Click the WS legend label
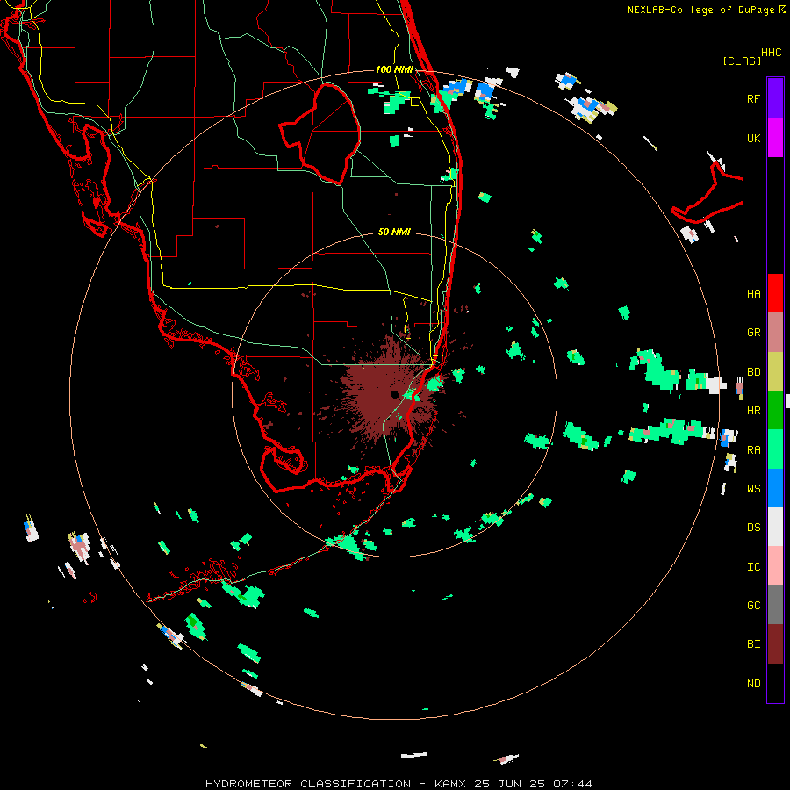 pos(753,488)
